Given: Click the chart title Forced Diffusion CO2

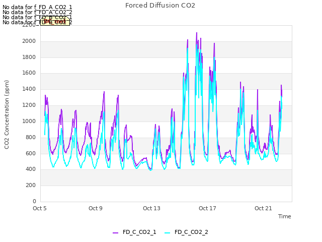Looking at the screenshot, I should pos(160,6).
